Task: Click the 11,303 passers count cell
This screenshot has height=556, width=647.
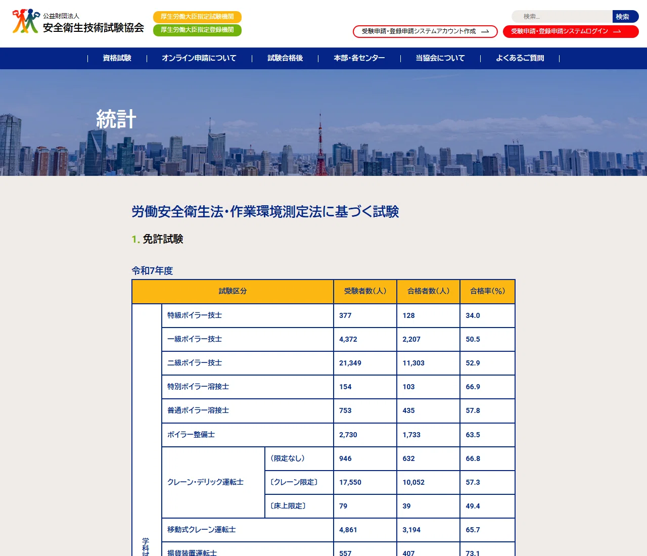Action: pos(429,363)
